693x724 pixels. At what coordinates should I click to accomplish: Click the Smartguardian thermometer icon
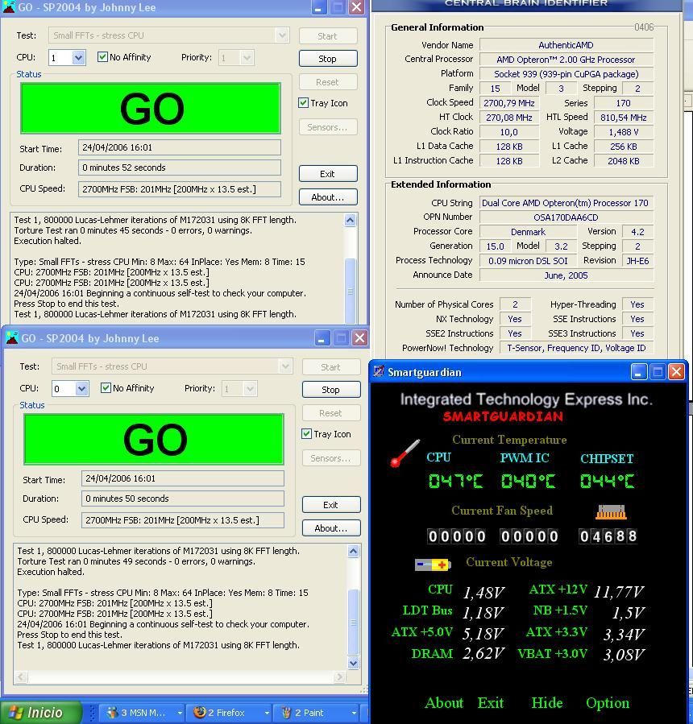405,453
